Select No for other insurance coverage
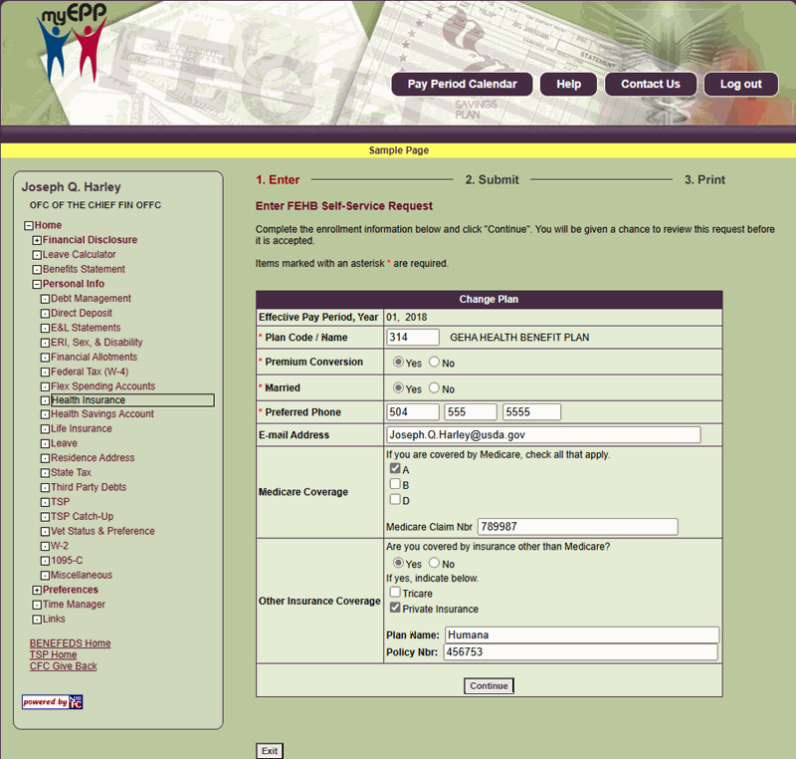The height and width of the screenshot is (759, 796). (434, 563)
